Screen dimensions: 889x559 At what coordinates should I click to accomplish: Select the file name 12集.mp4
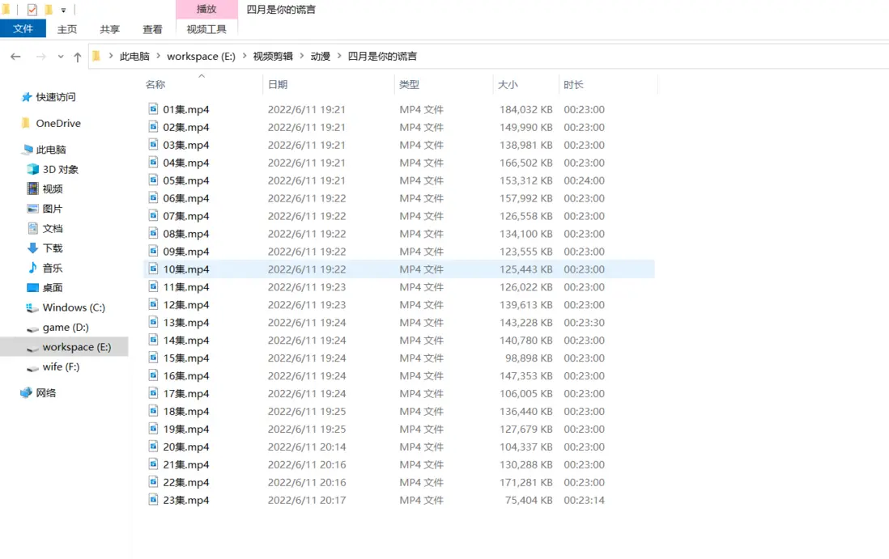(x=186, y=305)
